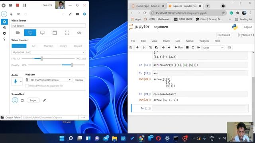Open the Help question mark in Captura sidebar
Image resolution: width=255 pixels, height=143 pixels.
[4, 39]
